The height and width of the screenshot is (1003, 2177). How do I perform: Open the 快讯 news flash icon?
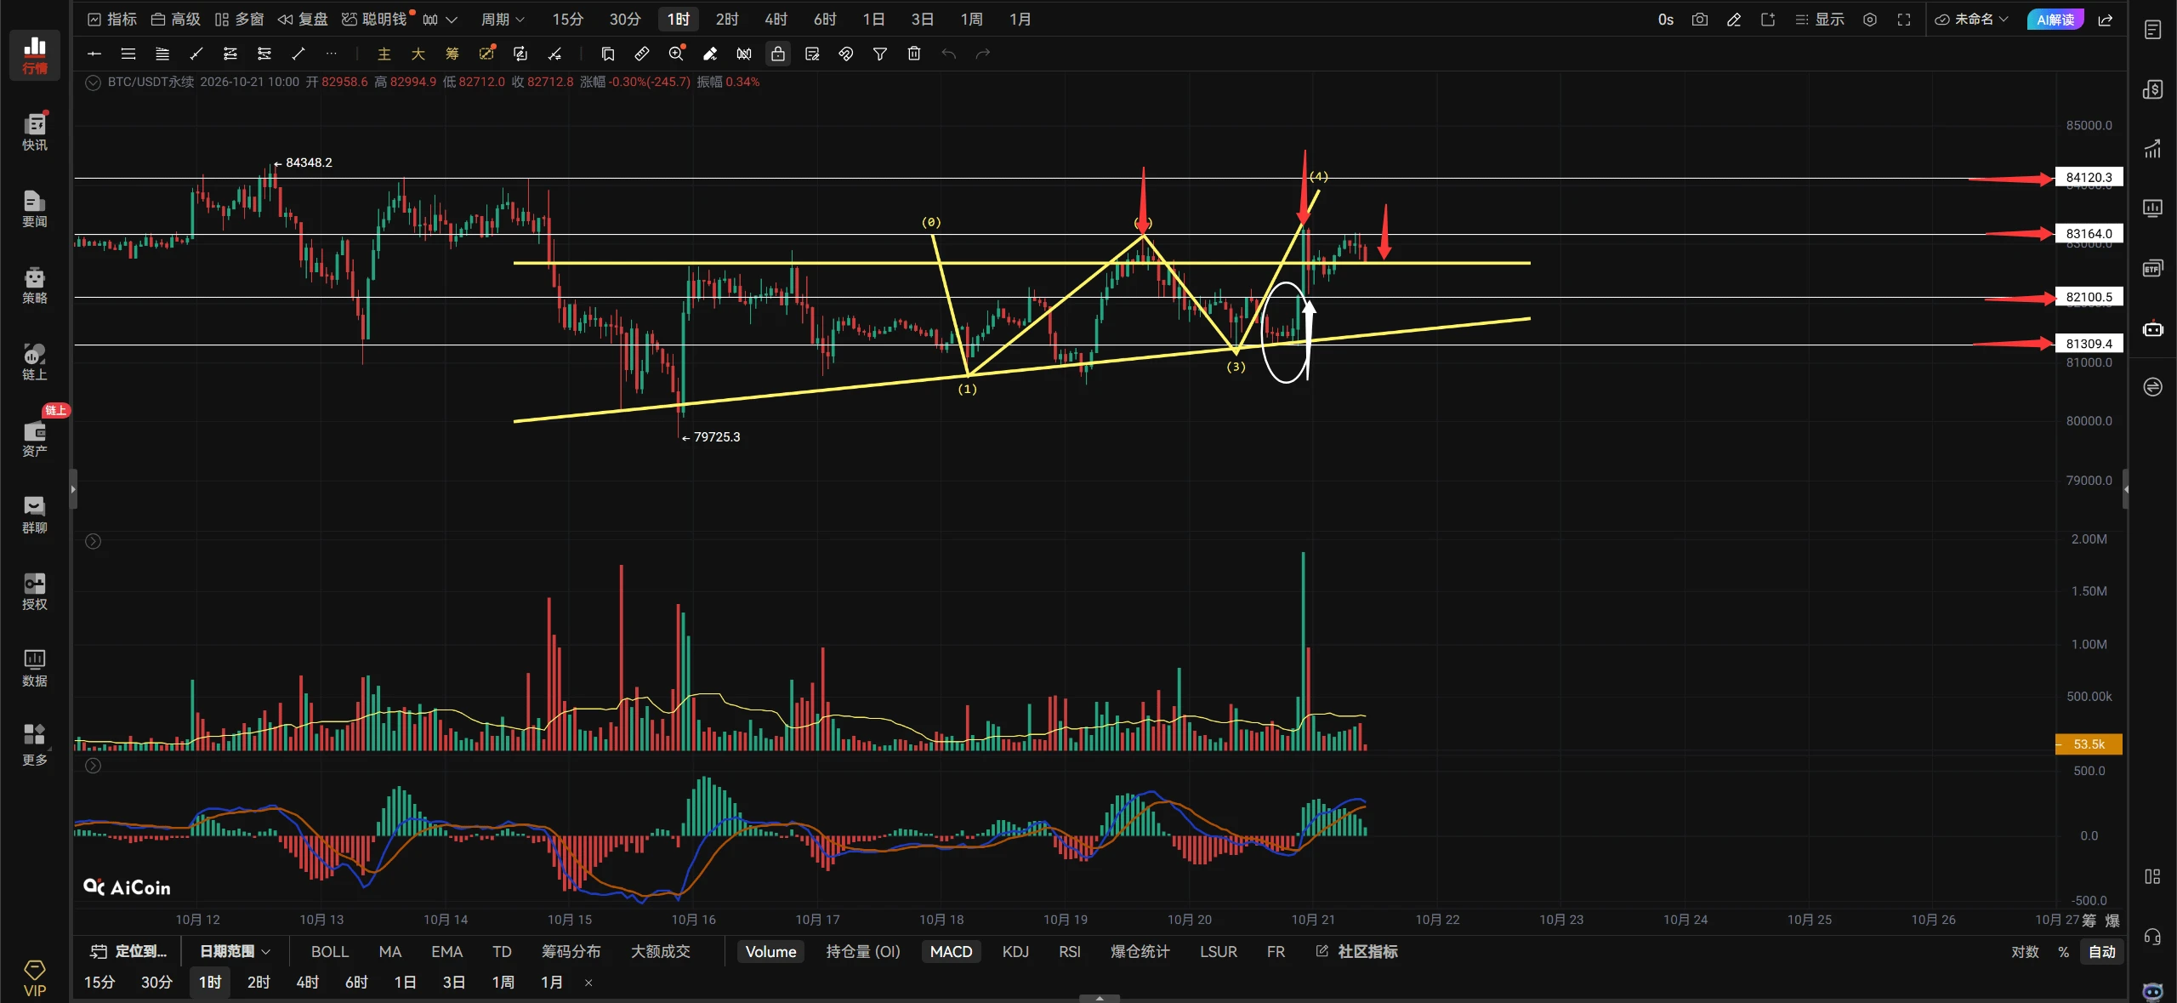tap(35, 132)
